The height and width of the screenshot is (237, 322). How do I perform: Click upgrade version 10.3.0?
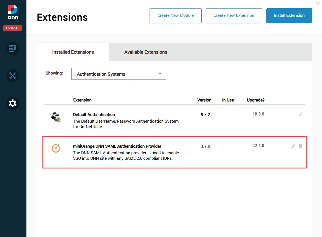click(x=258, y=114)
